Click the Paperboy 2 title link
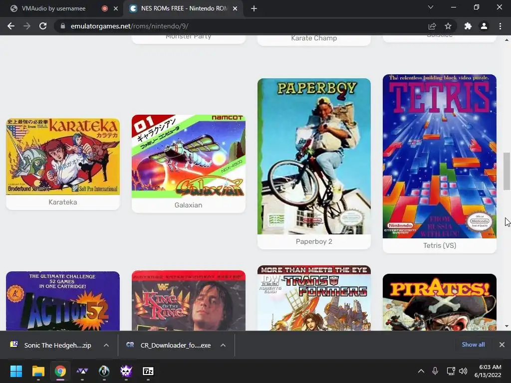The width and height of the screenshot is (511, 383). (x=314, y=241)
